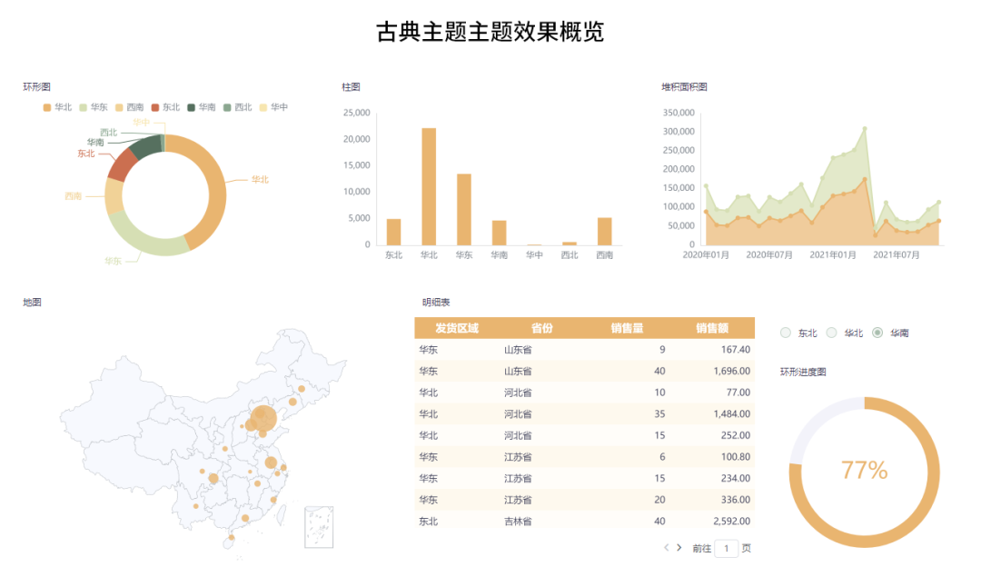Select the 华北 radio button
981x567 pixels.
click(x=832, y=333)
